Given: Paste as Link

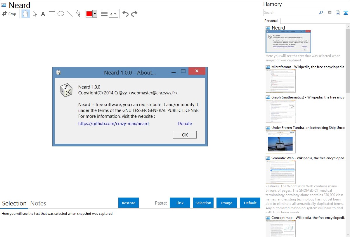Looking at the screenshot, I should click(180, 203).
